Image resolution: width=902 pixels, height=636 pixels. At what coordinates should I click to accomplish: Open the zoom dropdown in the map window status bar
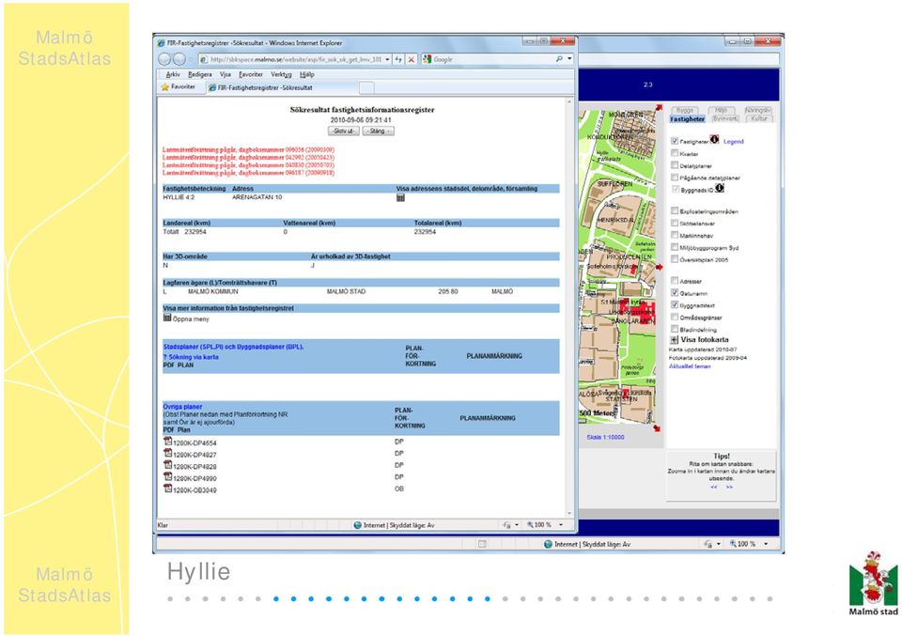coord(766,544)
